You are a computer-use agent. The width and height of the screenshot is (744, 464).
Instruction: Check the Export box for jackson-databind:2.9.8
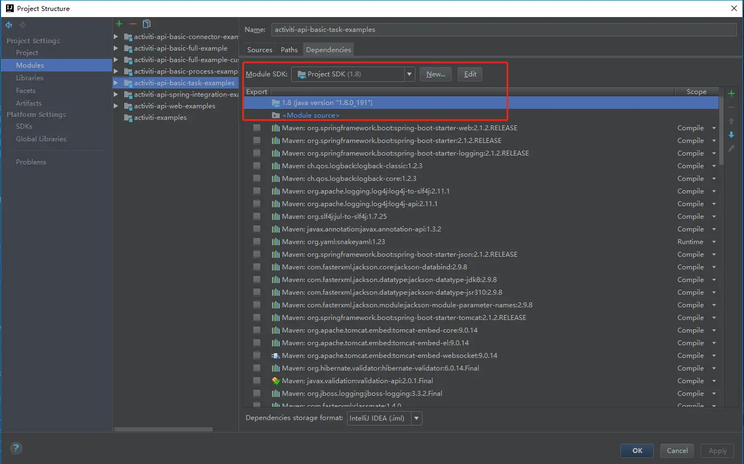point(257,267)
